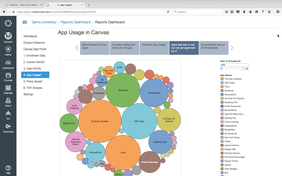Click the Demo University breadcrumb link
The image size is (282, 176).
(44, 22)
